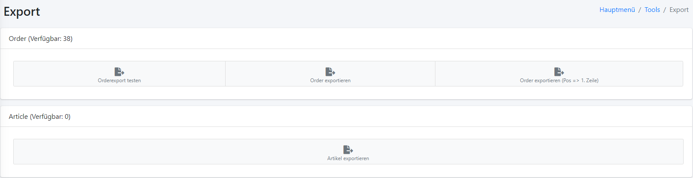Click the Orderexport testen text label
This screenshot has height=178, width=693.
[x=119, y=80]
